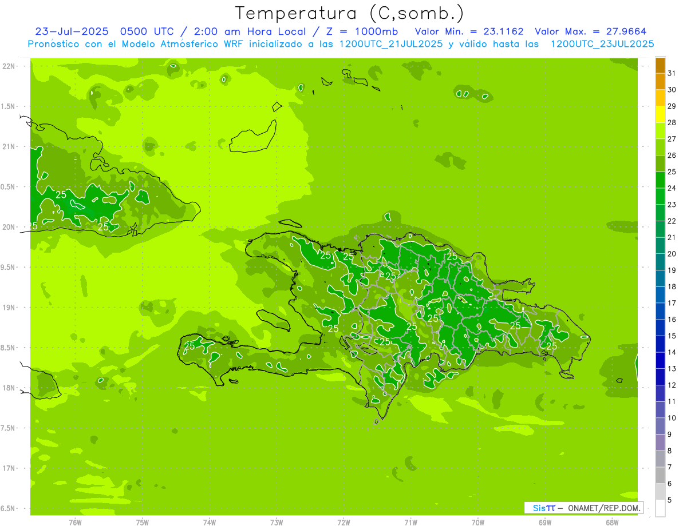The image size is (687, 530).
Task: Click the color-scale label '8'
Action: (670, 451)
